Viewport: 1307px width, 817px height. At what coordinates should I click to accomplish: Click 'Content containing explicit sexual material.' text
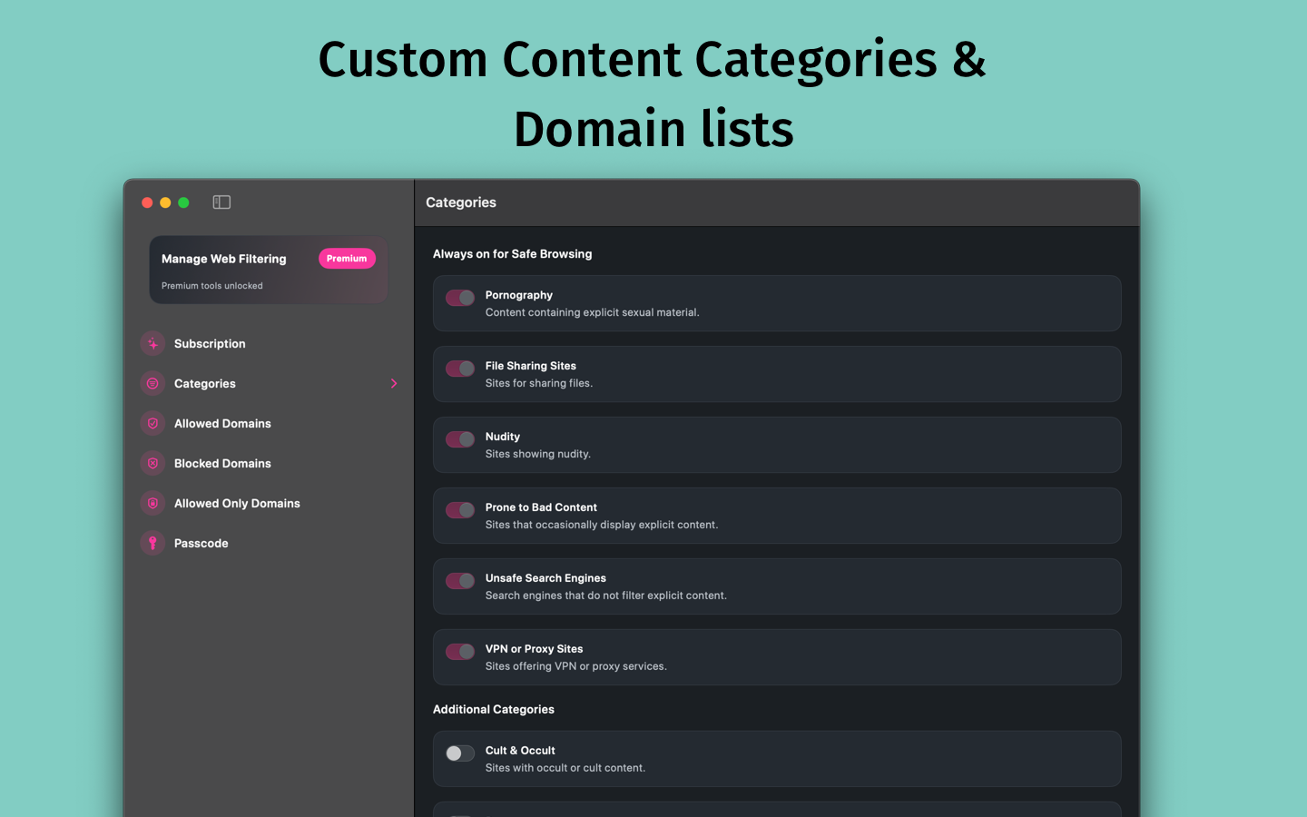tap(593, 312)
